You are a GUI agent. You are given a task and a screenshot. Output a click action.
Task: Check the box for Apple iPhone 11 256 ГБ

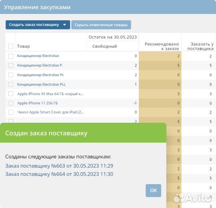(x=11, y=103)
